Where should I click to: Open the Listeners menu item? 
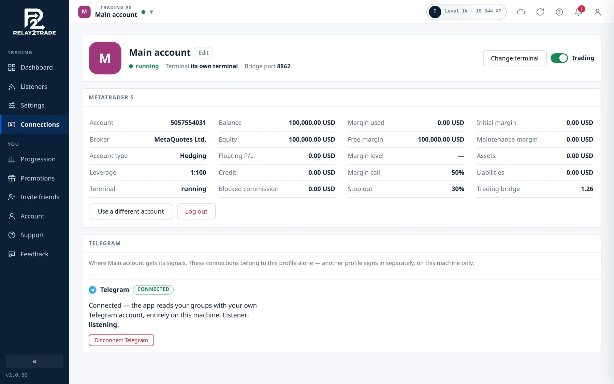pyautogui.click(x=34, y=86)
